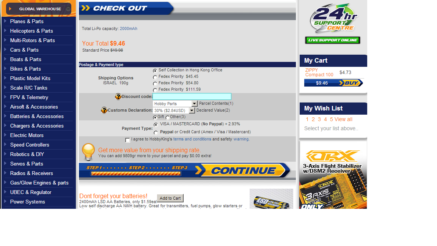Click the arrow beside Gas/Glow Engines & parts
This screenshot has width=437, height=246.
click(x=5, y=182)
